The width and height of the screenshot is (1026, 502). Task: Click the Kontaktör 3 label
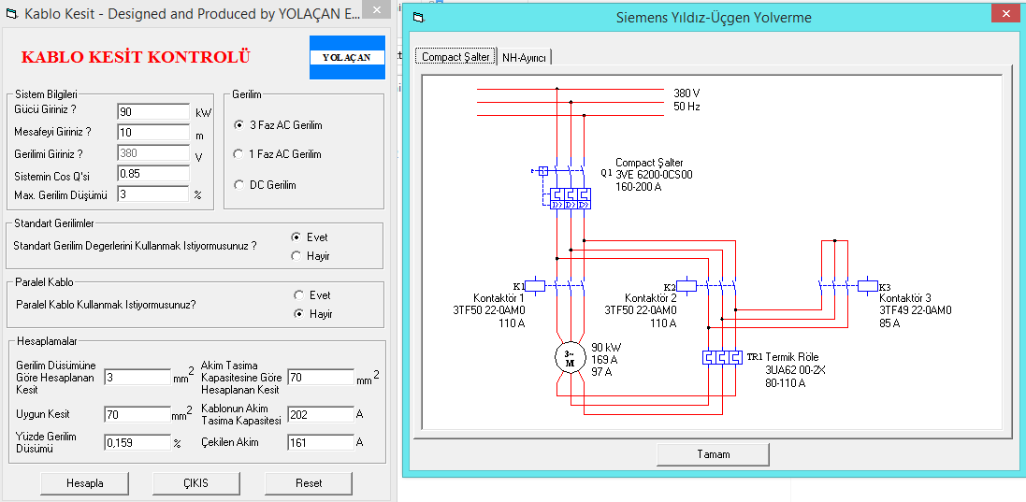[905, 298]
